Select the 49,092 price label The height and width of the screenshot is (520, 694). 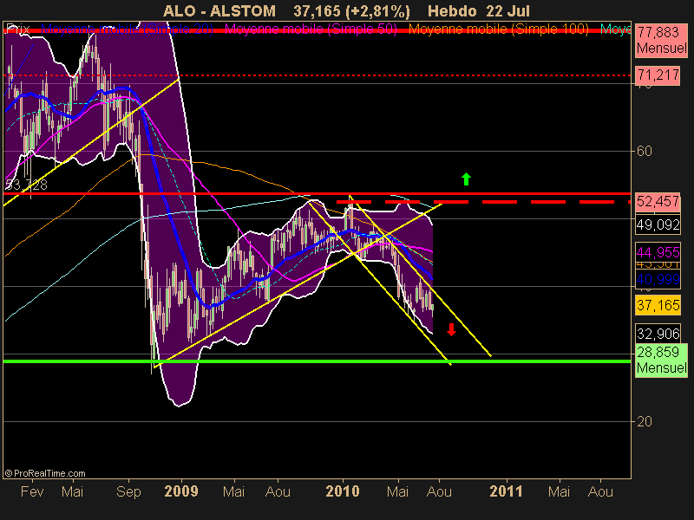coord(658,225)
